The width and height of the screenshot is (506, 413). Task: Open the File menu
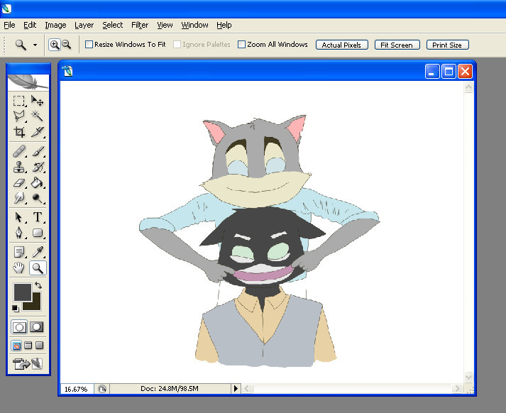9,25
